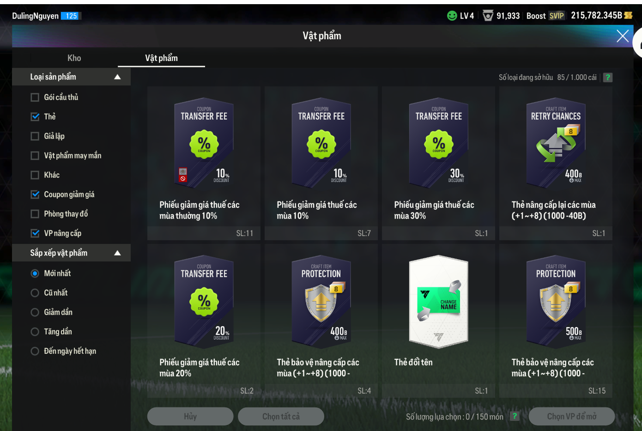Enable the Gói cầu thủ checkbox
This screenshot has height=431, width=642.
[x=35, y=97]
